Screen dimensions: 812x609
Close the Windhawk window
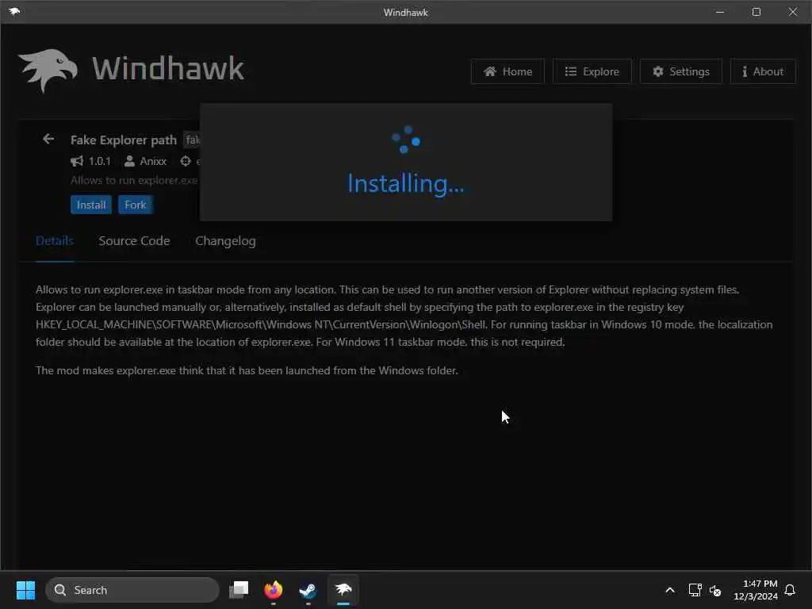coord(793,12)
